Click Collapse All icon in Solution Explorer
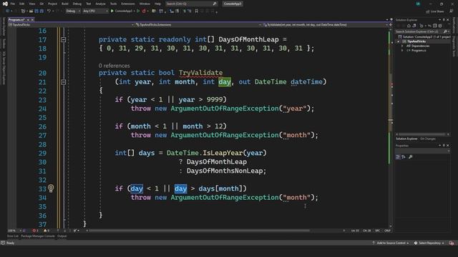This screenshot has width=458, height=257. point(434,26)
